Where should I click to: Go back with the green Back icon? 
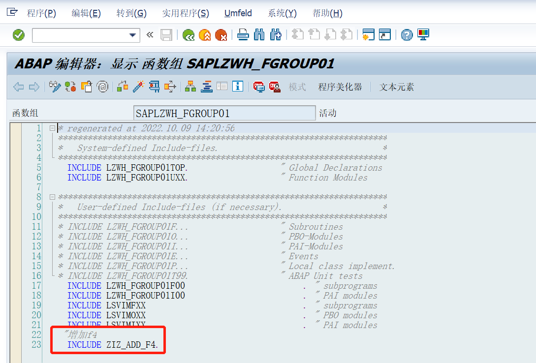[189, 35]
